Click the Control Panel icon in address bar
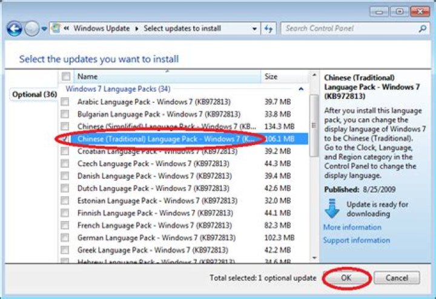 pos(56,28)
